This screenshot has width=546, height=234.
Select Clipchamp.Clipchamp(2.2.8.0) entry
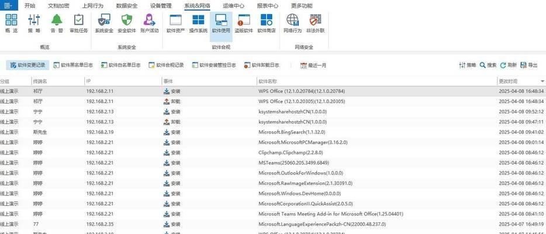[291, 153]
